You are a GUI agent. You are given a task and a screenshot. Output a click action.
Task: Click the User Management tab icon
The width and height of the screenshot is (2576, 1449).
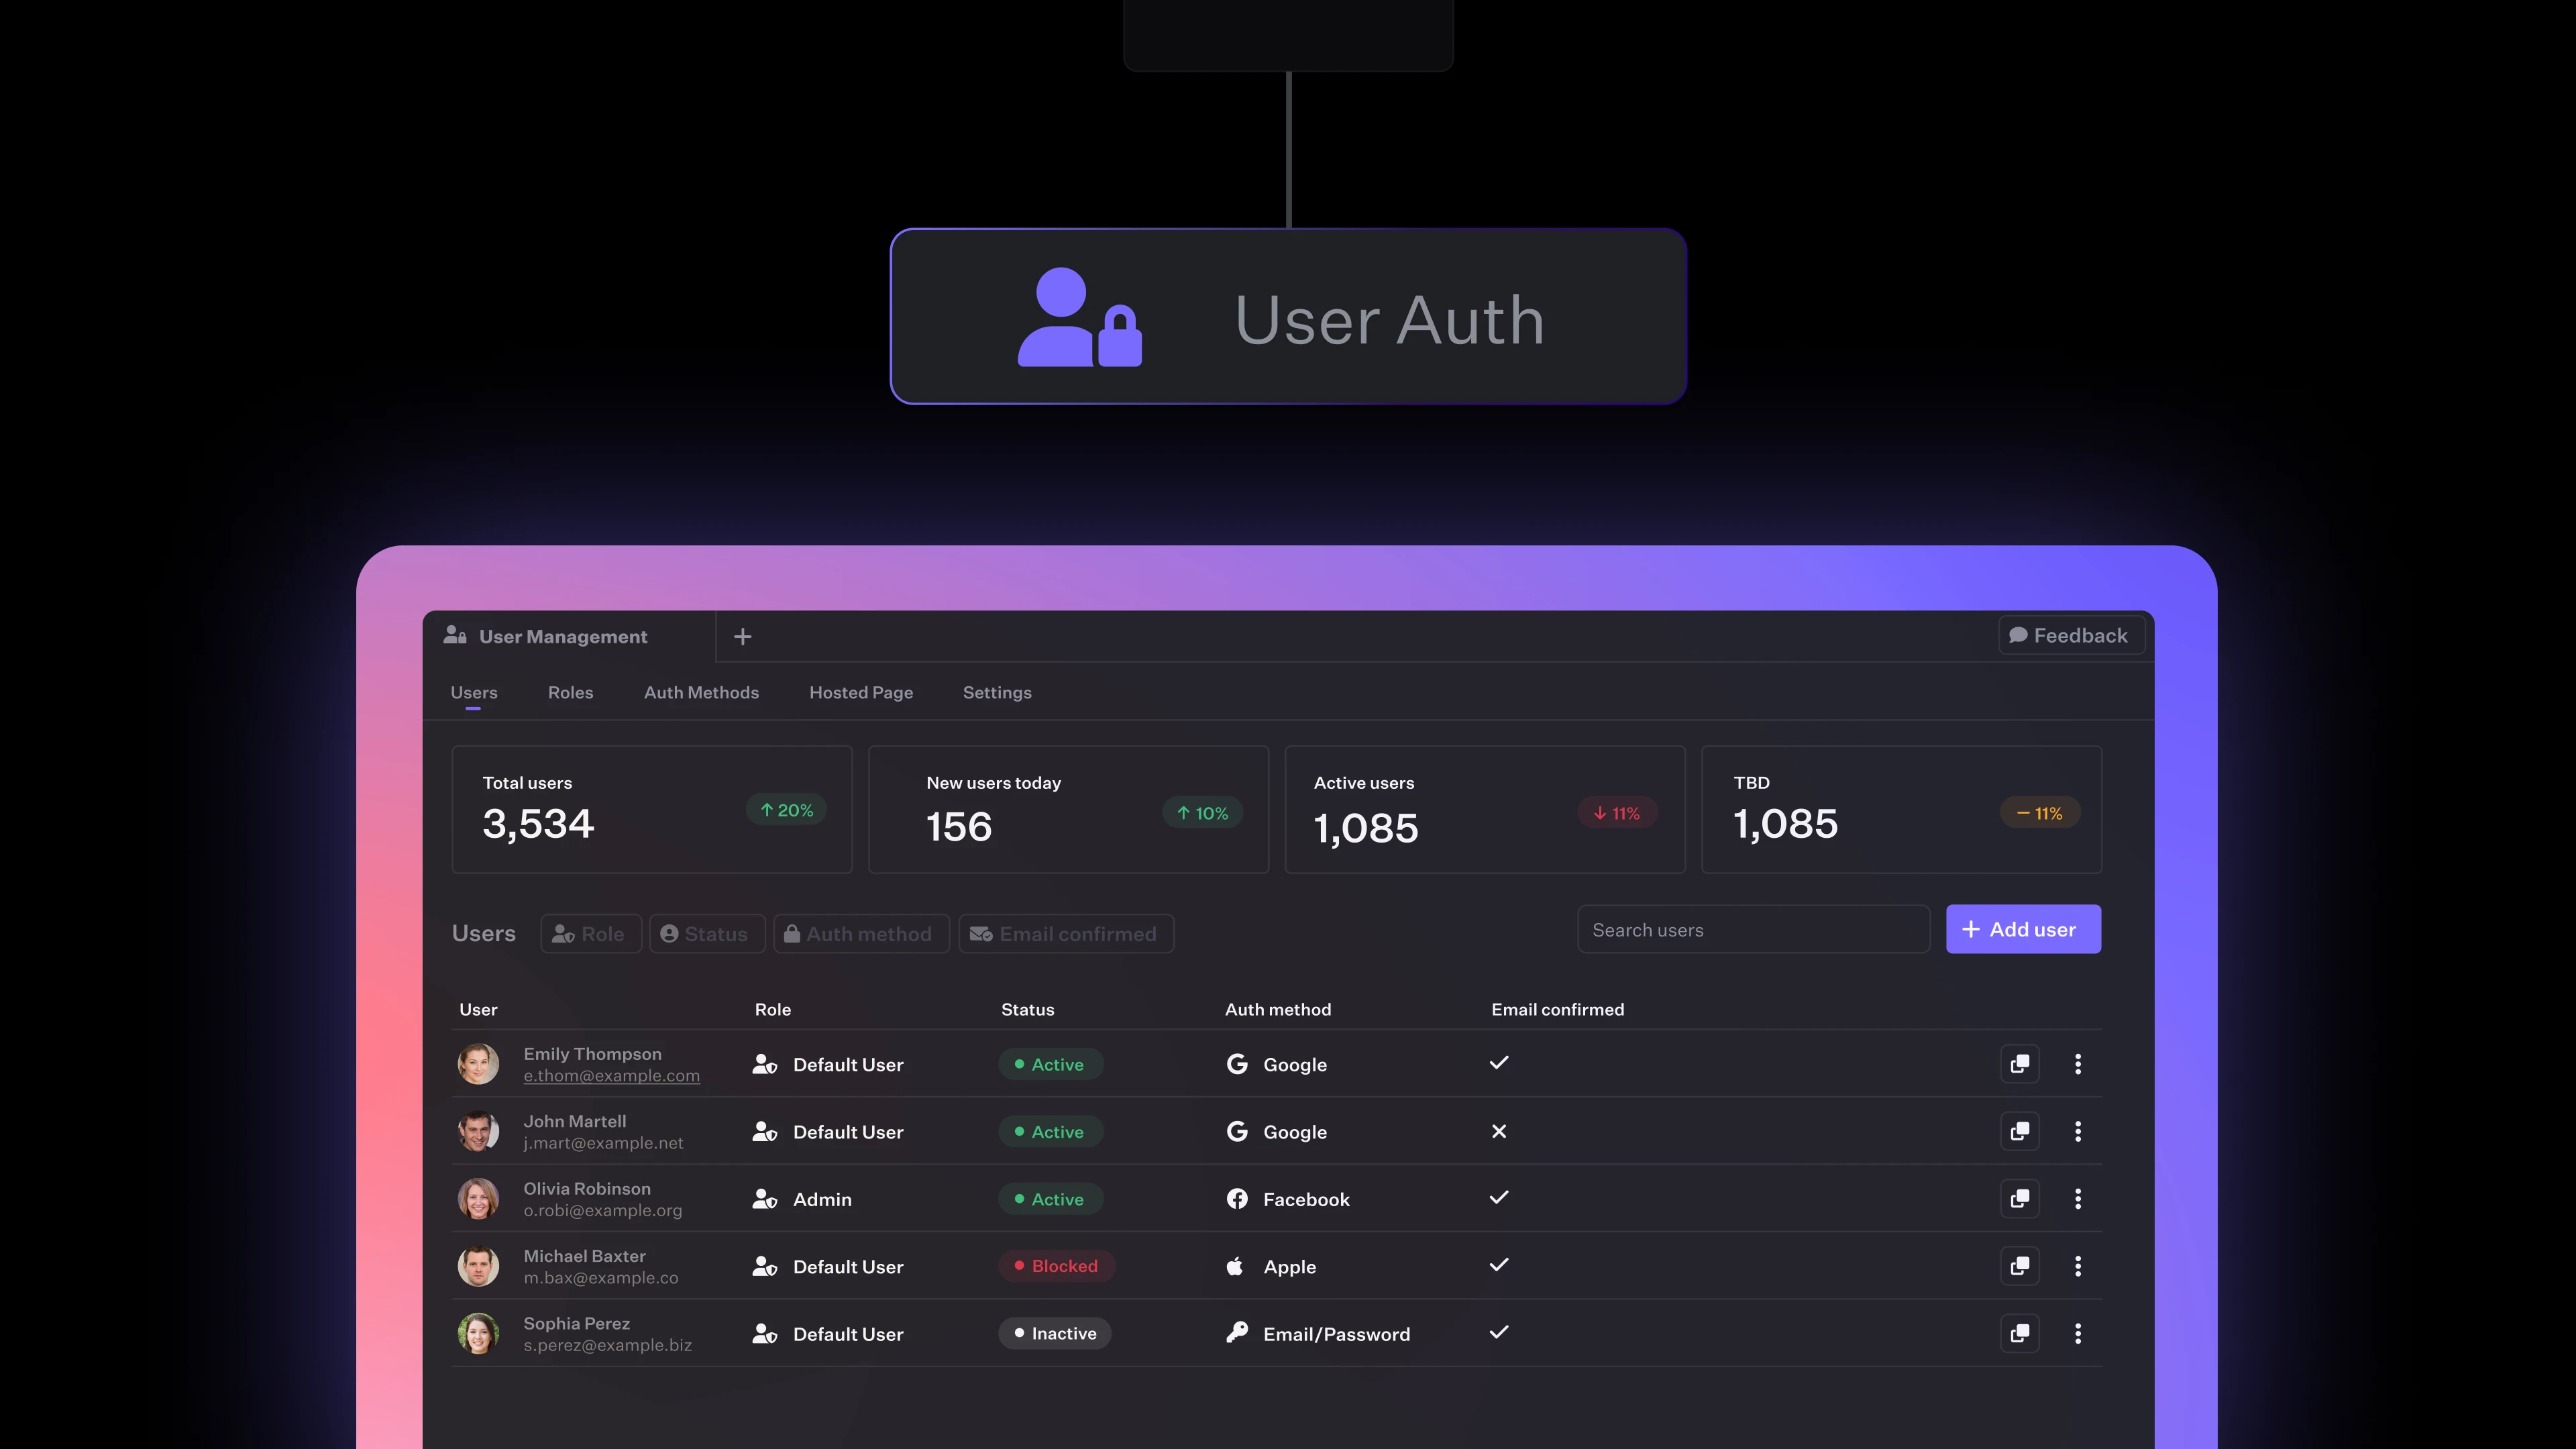pyautogui.click(x=455, y=635)
